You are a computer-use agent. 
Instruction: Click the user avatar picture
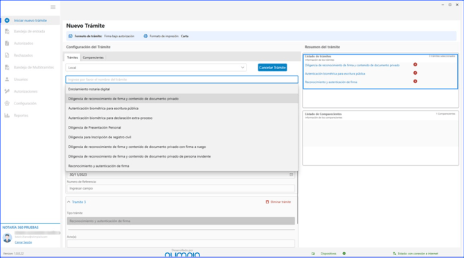[x=7, y=238]
